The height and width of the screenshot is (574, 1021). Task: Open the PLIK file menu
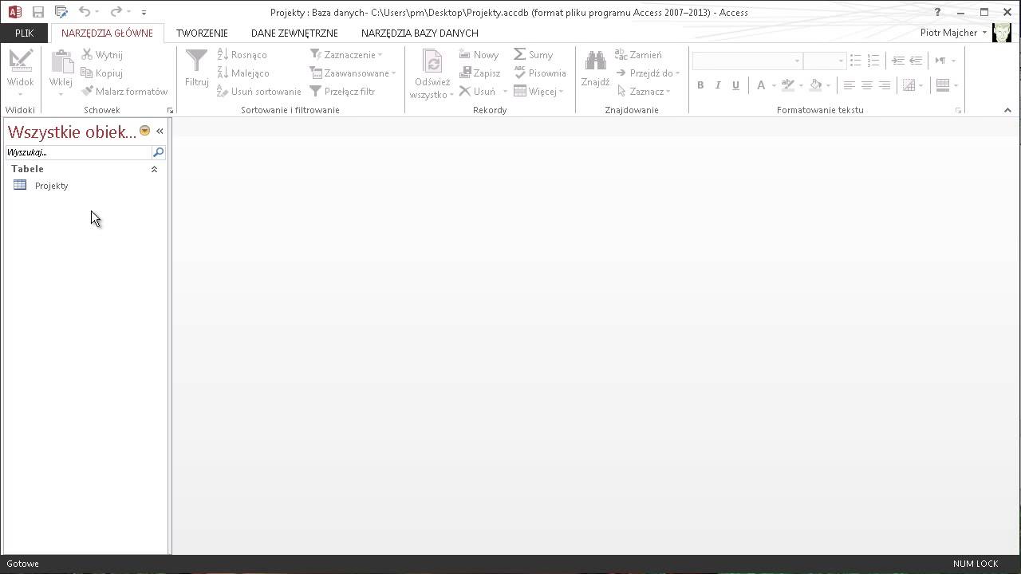24,33
